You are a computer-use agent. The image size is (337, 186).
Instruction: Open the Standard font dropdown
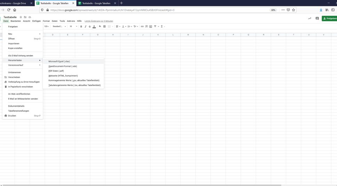pos(59,26)
